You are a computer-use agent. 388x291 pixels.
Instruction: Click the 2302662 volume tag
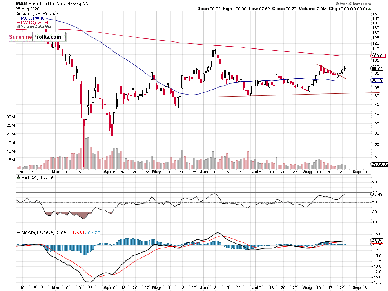click(379, 164)
